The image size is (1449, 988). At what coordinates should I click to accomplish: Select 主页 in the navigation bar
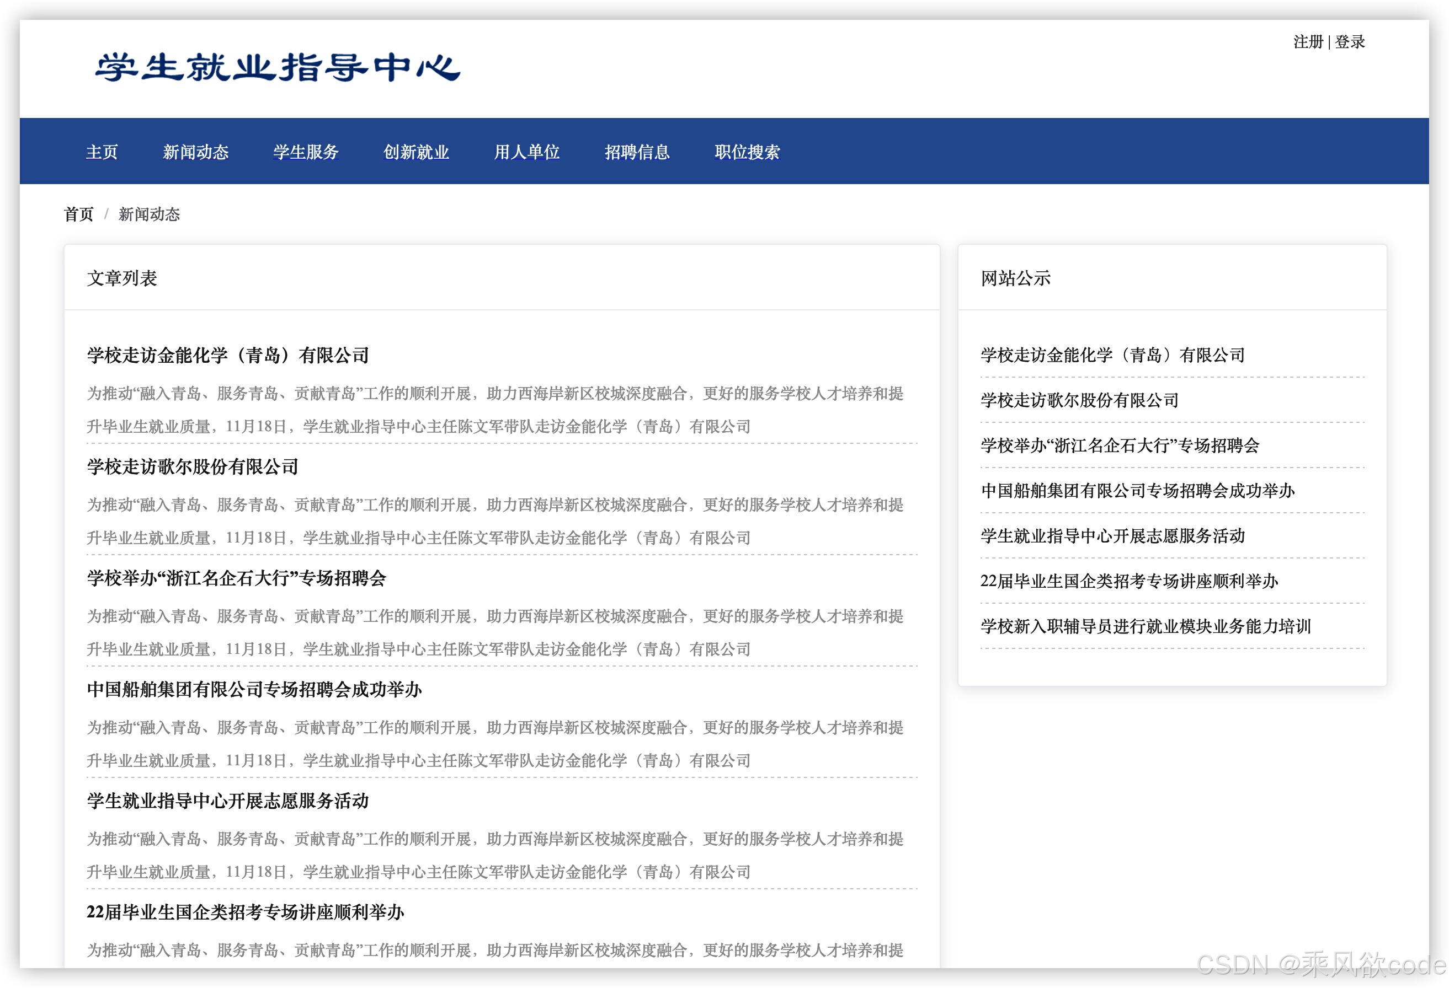pyautogui.click(x=102, y=152)
